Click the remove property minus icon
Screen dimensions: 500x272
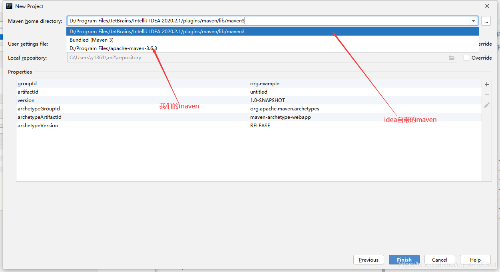click(487, 95)
